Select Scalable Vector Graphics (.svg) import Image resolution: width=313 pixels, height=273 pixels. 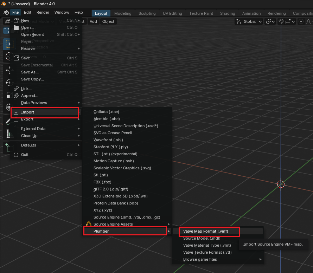pyautogui.click(x=127, y=168)
